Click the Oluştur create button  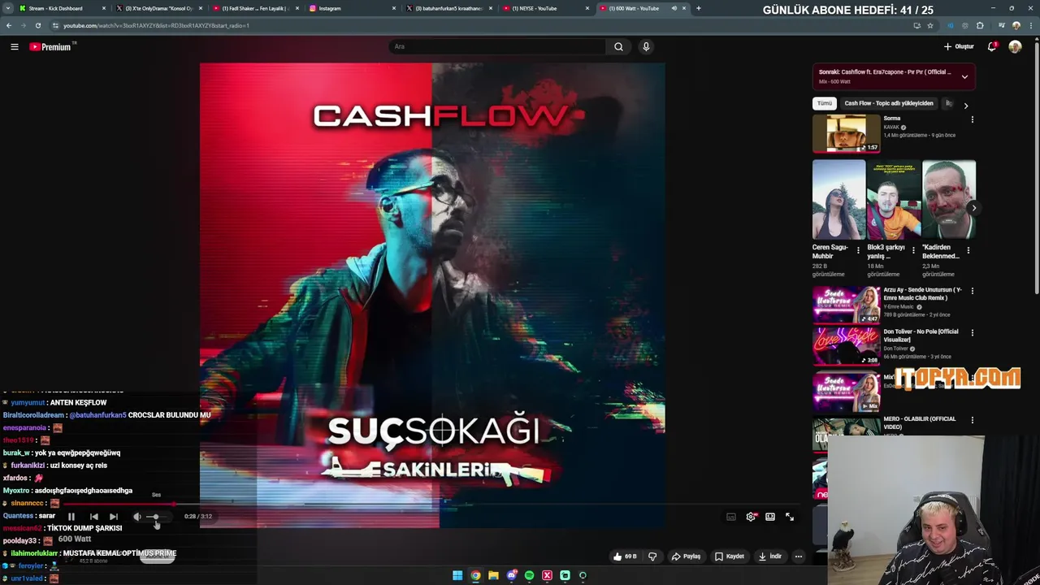[959, 46]
